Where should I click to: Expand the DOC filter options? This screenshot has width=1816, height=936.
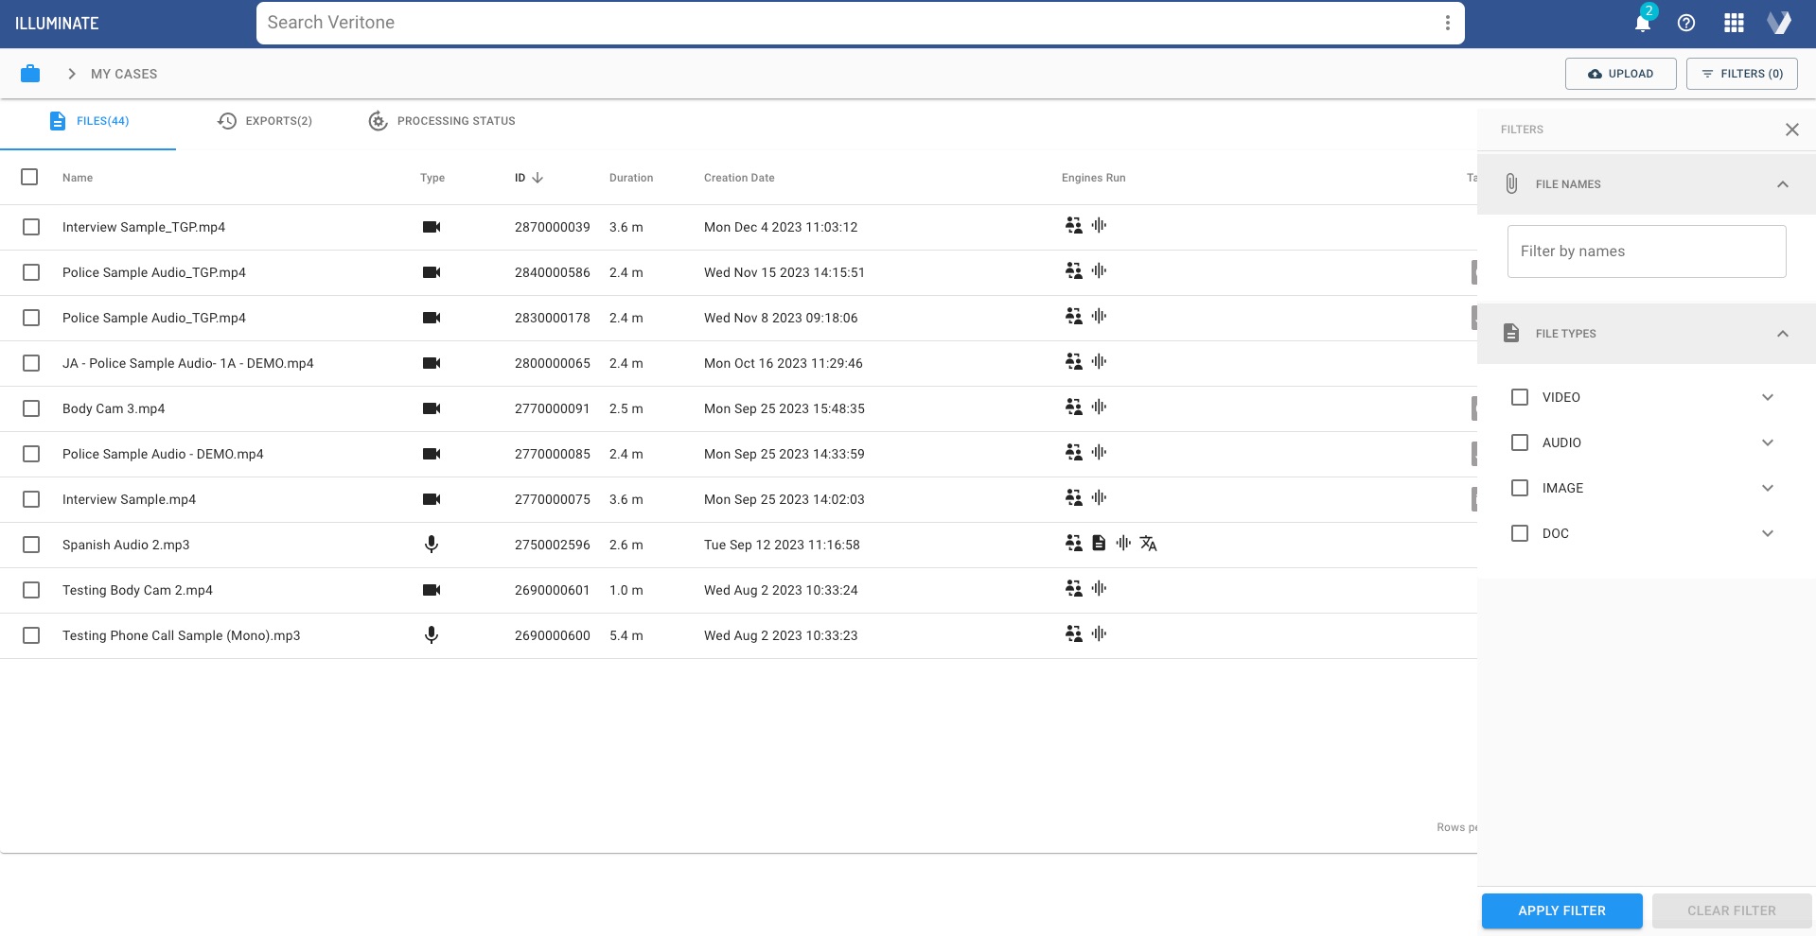coord(1768,533)
